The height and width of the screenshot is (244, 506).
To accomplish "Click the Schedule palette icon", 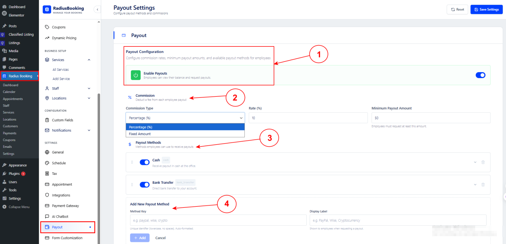I will pos(47,163).
